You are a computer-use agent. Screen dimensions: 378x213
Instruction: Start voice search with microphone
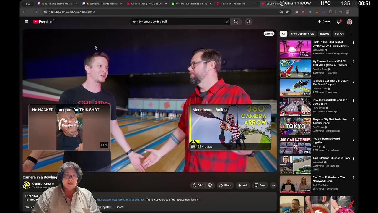point(249,22)
